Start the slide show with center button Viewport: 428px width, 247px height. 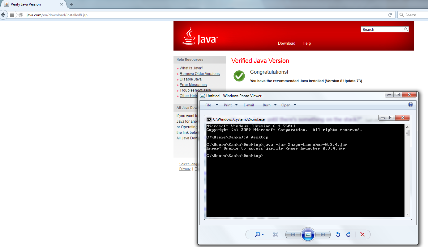[x=308, y=235]
